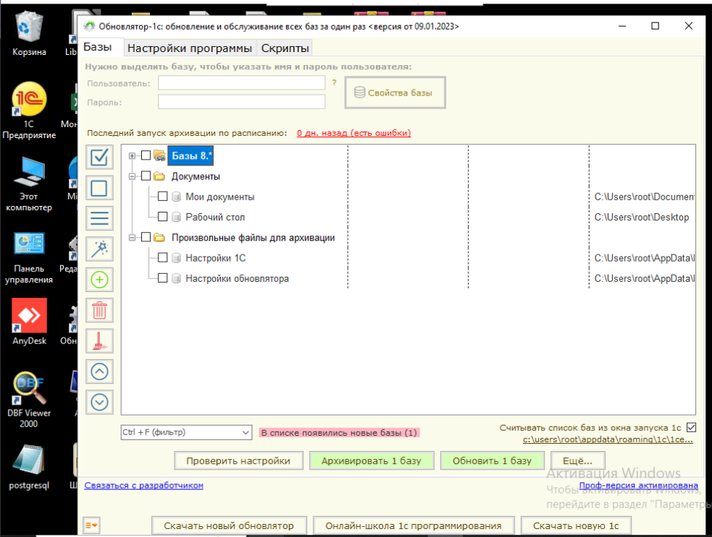Open the Еще... menu button
Viewport: 712px width, 537px height.
tap(577, 461)
